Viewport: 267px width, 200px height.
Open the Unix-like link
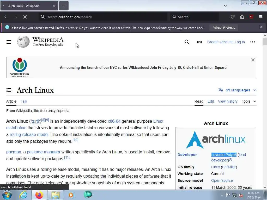pyautogui.click(x=229, y=167)
